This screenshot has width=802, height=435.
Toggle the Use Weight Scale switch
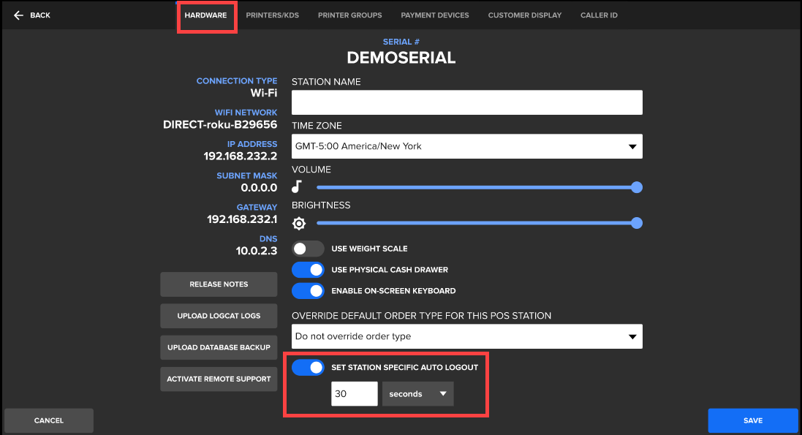pyautogui.click(x=308, y=249)
